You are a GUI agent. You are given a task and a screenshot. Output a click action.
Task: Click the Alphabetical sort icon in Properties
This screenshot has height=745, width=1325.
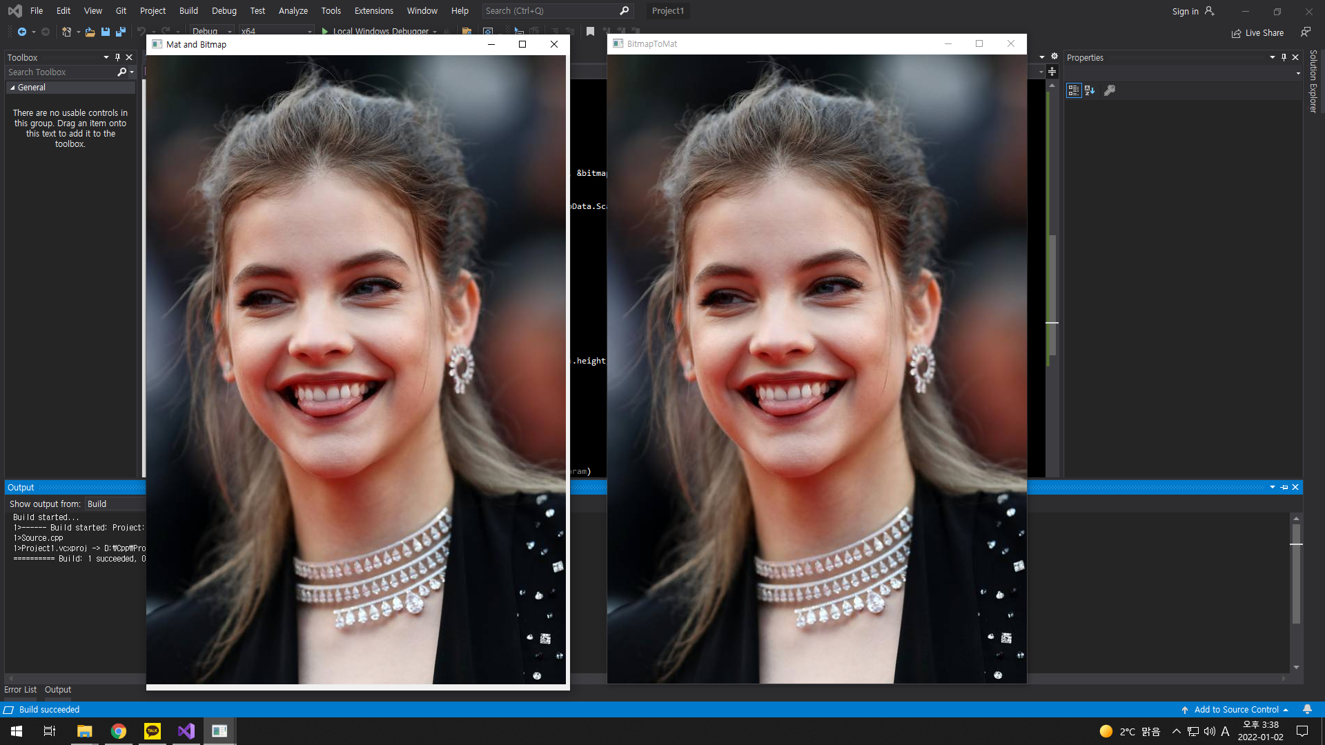point(1090,90)
